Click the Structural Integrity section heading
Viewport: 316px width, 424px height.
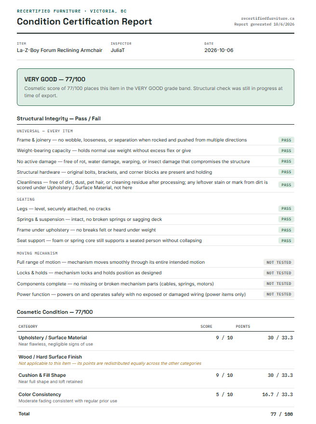pos(59,118)
